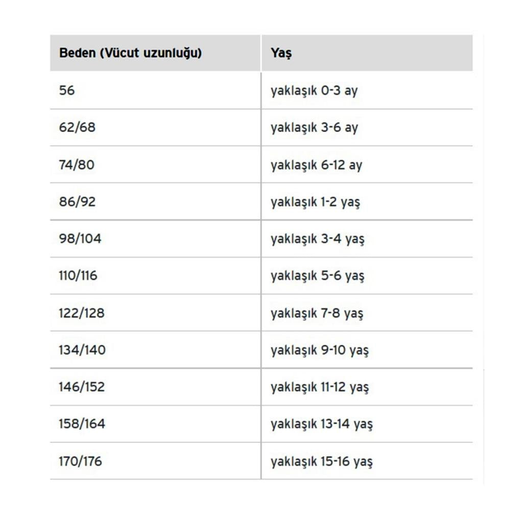Select the "yaklaşık 6-12 ay" cell

pyautogui.click(x=316, y=164)
